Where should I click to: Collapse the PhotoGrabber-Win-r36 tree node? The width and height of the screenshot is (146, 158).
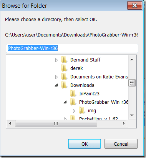pyautogui.click(x=65, y=102)
